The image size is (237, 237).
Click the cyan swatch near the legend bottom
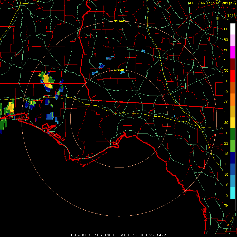233,193
